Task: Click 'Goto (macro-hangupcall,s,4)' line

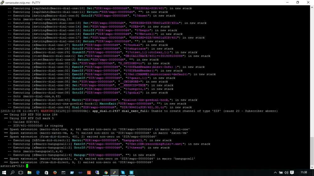Action: tap(35, 152)
